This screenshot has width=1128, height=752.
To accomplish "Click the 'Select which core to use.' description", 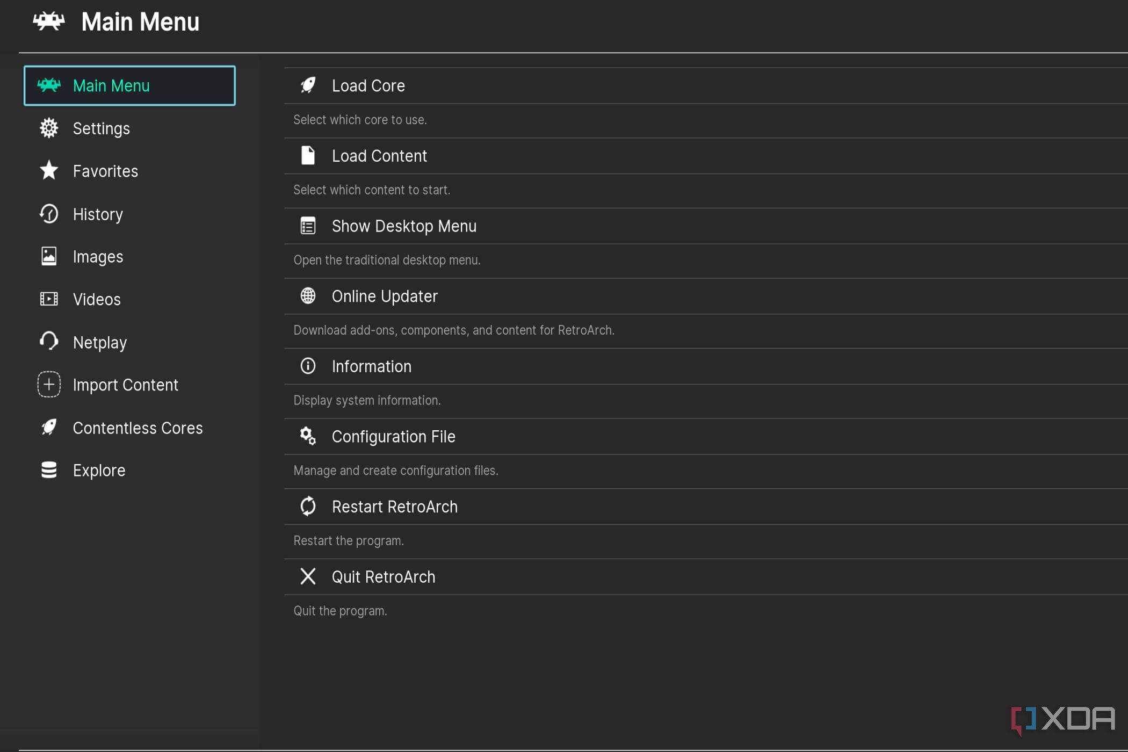I will tap(360, 120).
